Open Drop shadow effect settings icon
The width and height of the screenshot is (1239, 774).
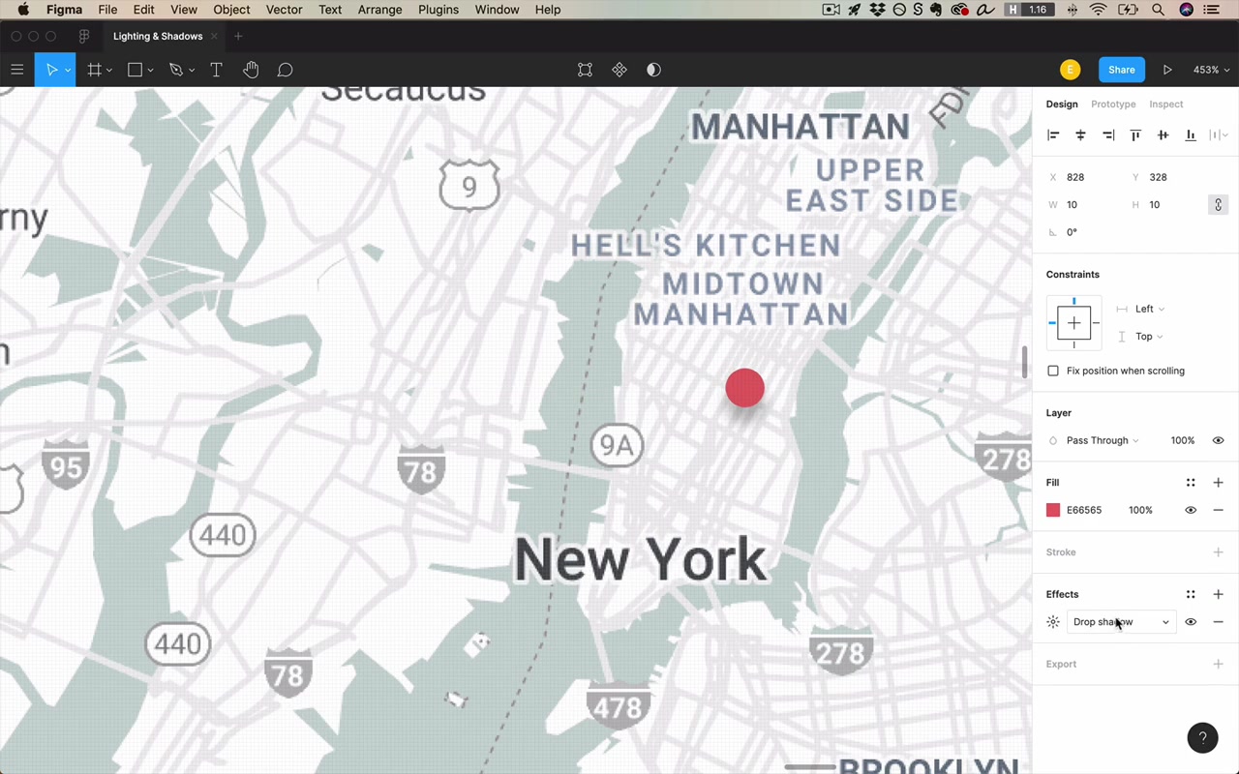1053,622
